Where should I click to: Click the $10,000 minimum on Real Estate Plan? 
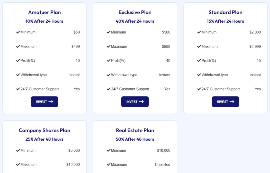pos(163,150)
